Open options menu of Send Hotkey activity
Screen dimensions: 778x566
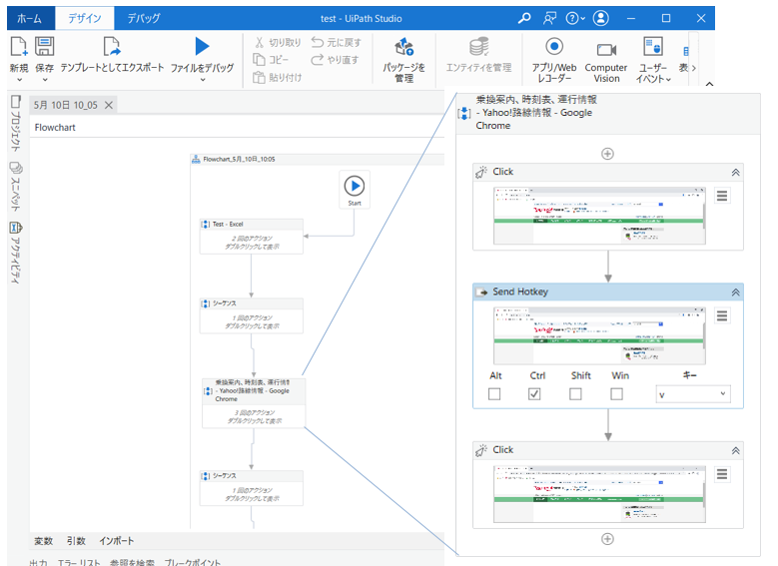pos(722,315)
